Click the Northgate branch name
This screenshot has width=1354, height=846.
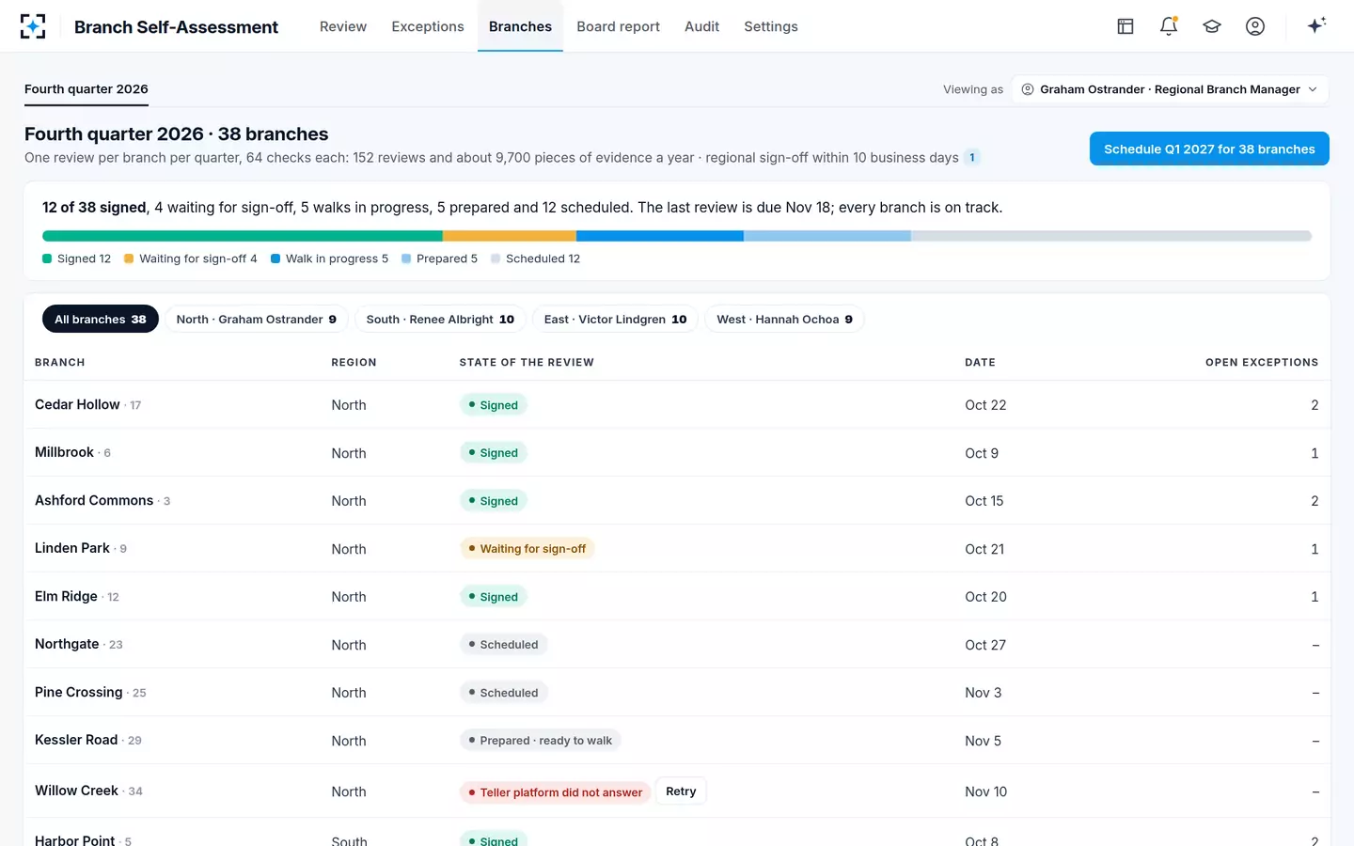[67, 644]
